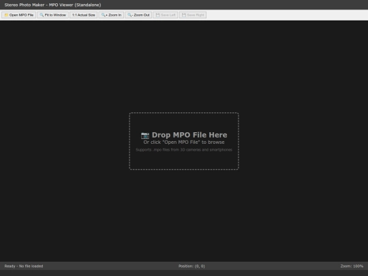
Task: Zoom In on the image
Action: 111,15
